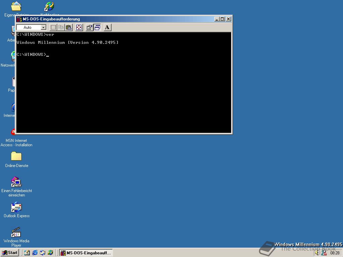The image size is (343, 257).
Task: Click the NetMeeting quick launch icon
Action: coord(50,253)
